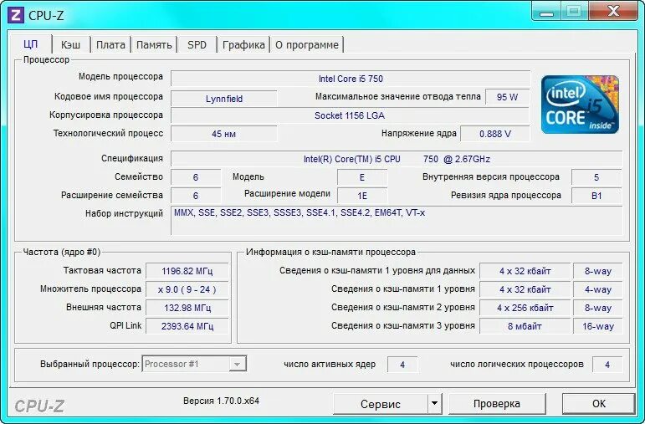The image size is (645, 424).
Task: Open the Память tab
Action: 154,44
